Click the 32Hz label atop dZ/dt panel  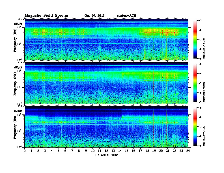click(x=21, y=106)
